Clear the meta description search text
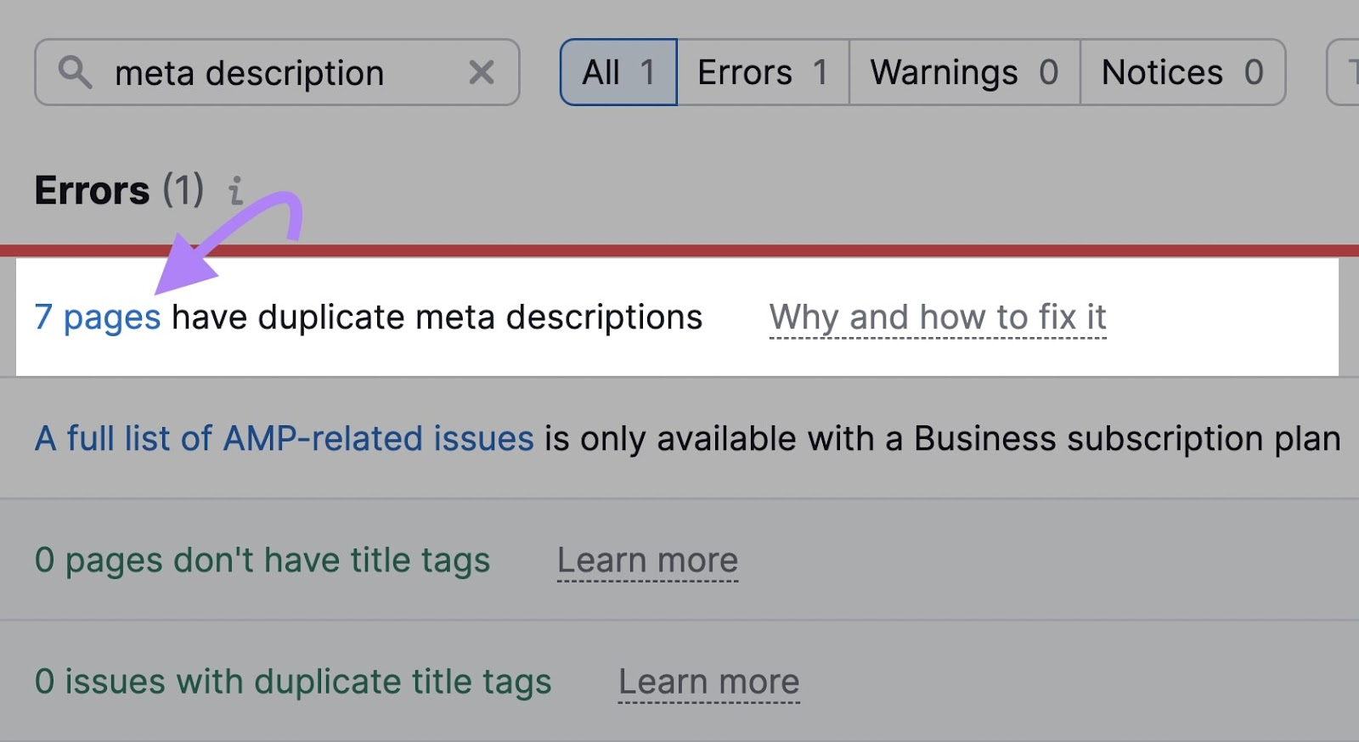The height and width of the screenshot is (742, 1359). pyautogui.click(x=481, y=73)
